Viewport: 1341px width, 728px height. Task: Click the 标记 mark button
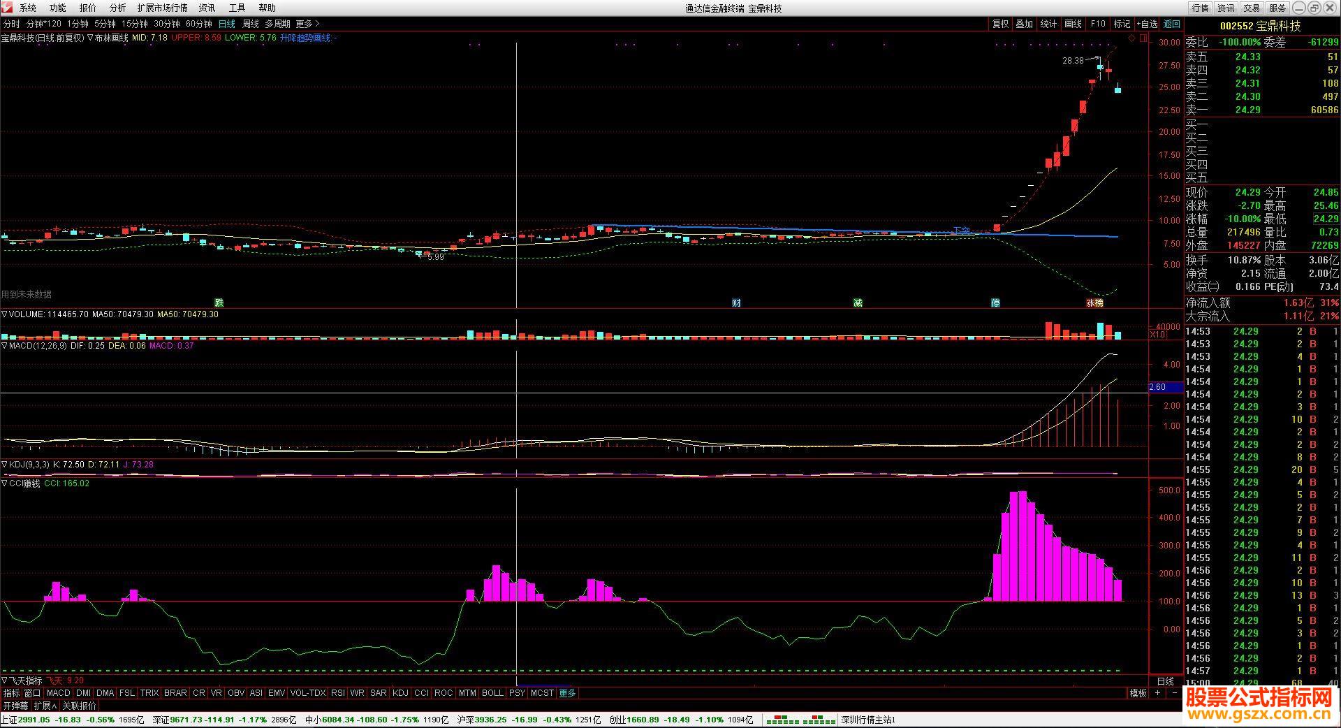pyautogui.click(x=1122, y=24)
